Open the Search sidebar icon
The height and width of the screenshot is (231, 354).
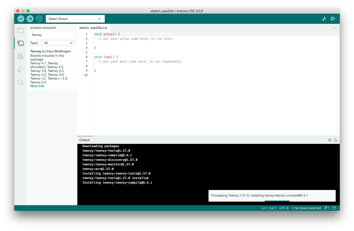tap(21, 82)
